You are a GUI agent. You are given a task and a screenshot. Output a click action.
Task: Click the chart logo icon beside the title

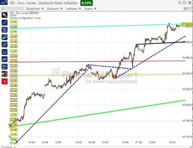coord(4,3)
